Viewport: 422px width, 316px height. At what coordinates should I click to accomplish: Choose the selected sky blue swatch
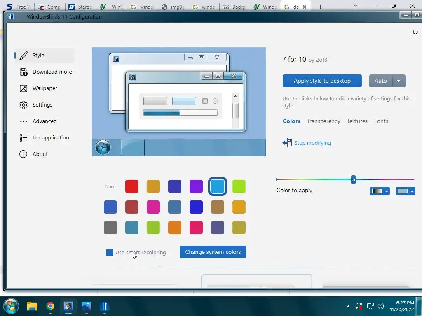[x=218, y=186]
